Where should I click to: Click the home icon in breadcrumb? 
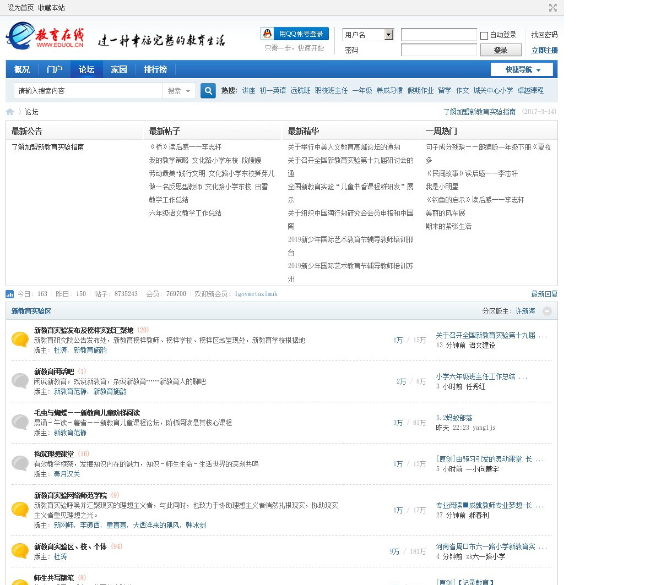[10, 112]
